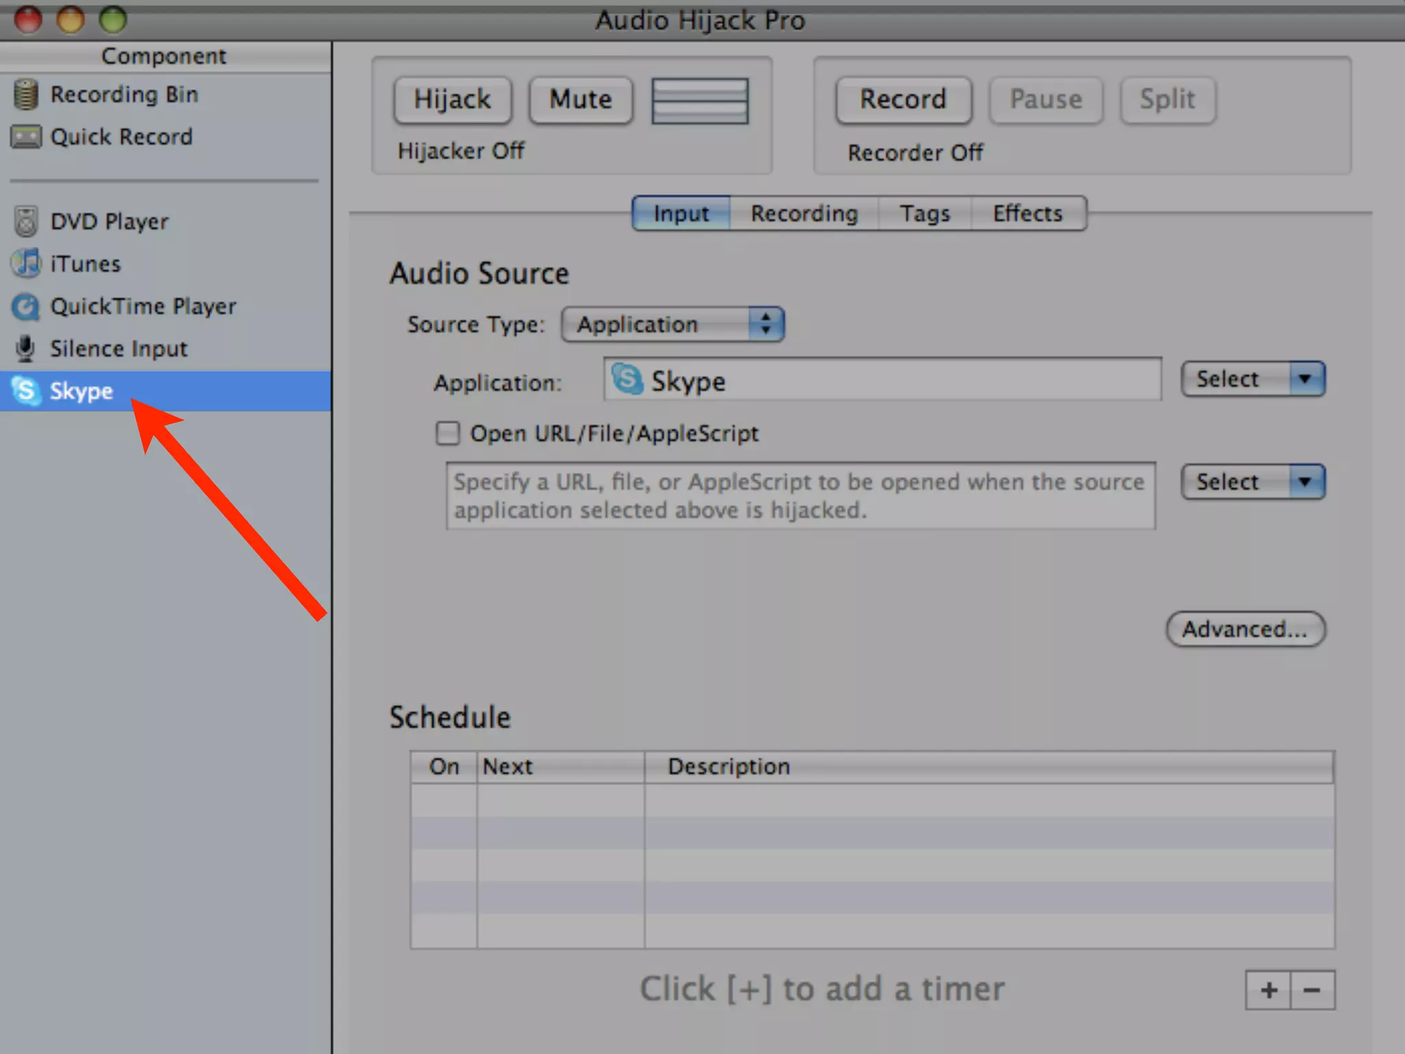Switch to the Effects tab

pos(1028,213)
